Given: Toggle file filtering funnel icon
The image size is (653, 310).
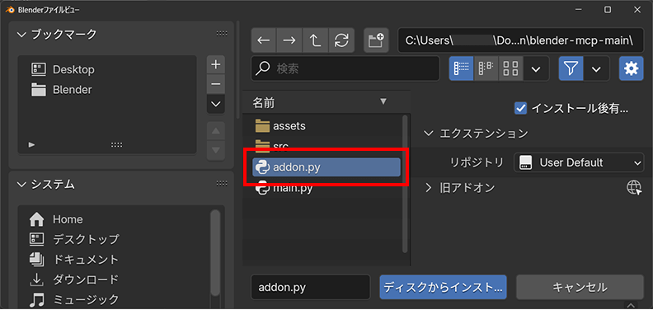Looking at the screenshot, I should (571, 68).
